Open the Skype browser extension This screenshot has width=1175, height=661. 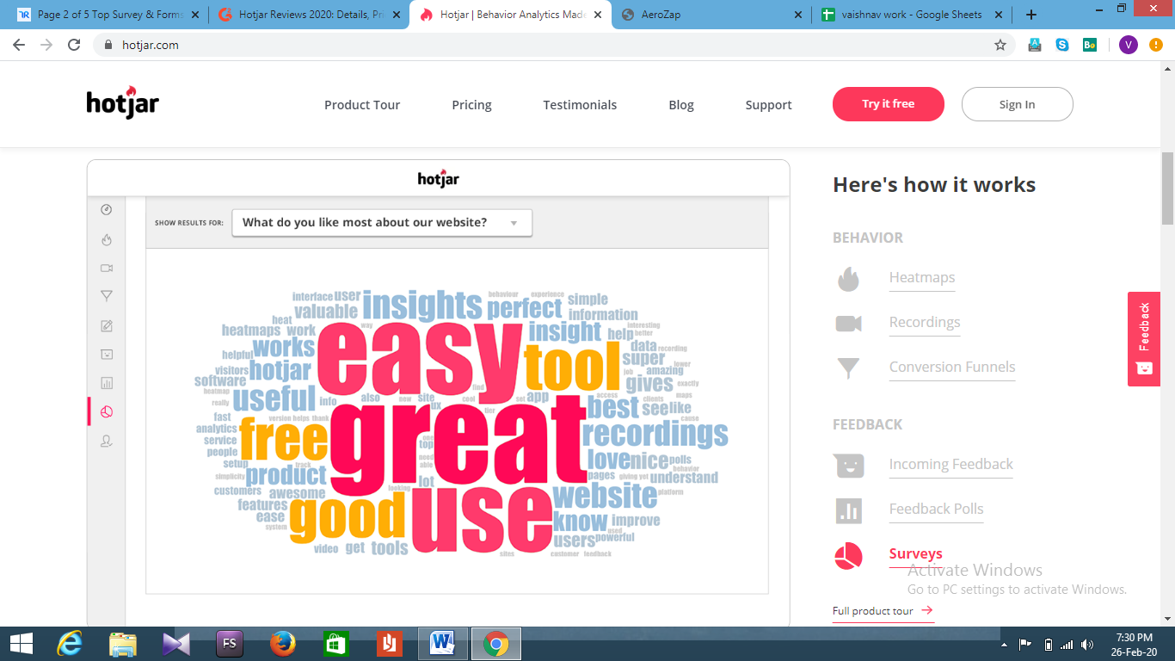pyautogui.click(x=1062, y=45)
